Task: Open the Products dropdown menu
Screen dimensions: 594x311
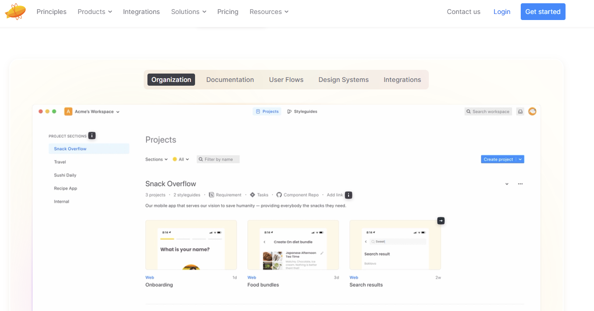Action: pos(95,12)
